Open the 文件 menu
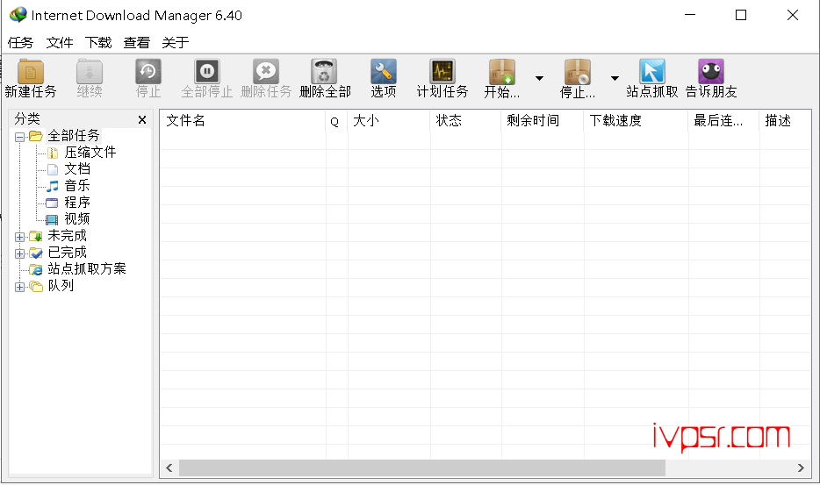The height and width of the screenshot is (485, 820). [59, 42]
